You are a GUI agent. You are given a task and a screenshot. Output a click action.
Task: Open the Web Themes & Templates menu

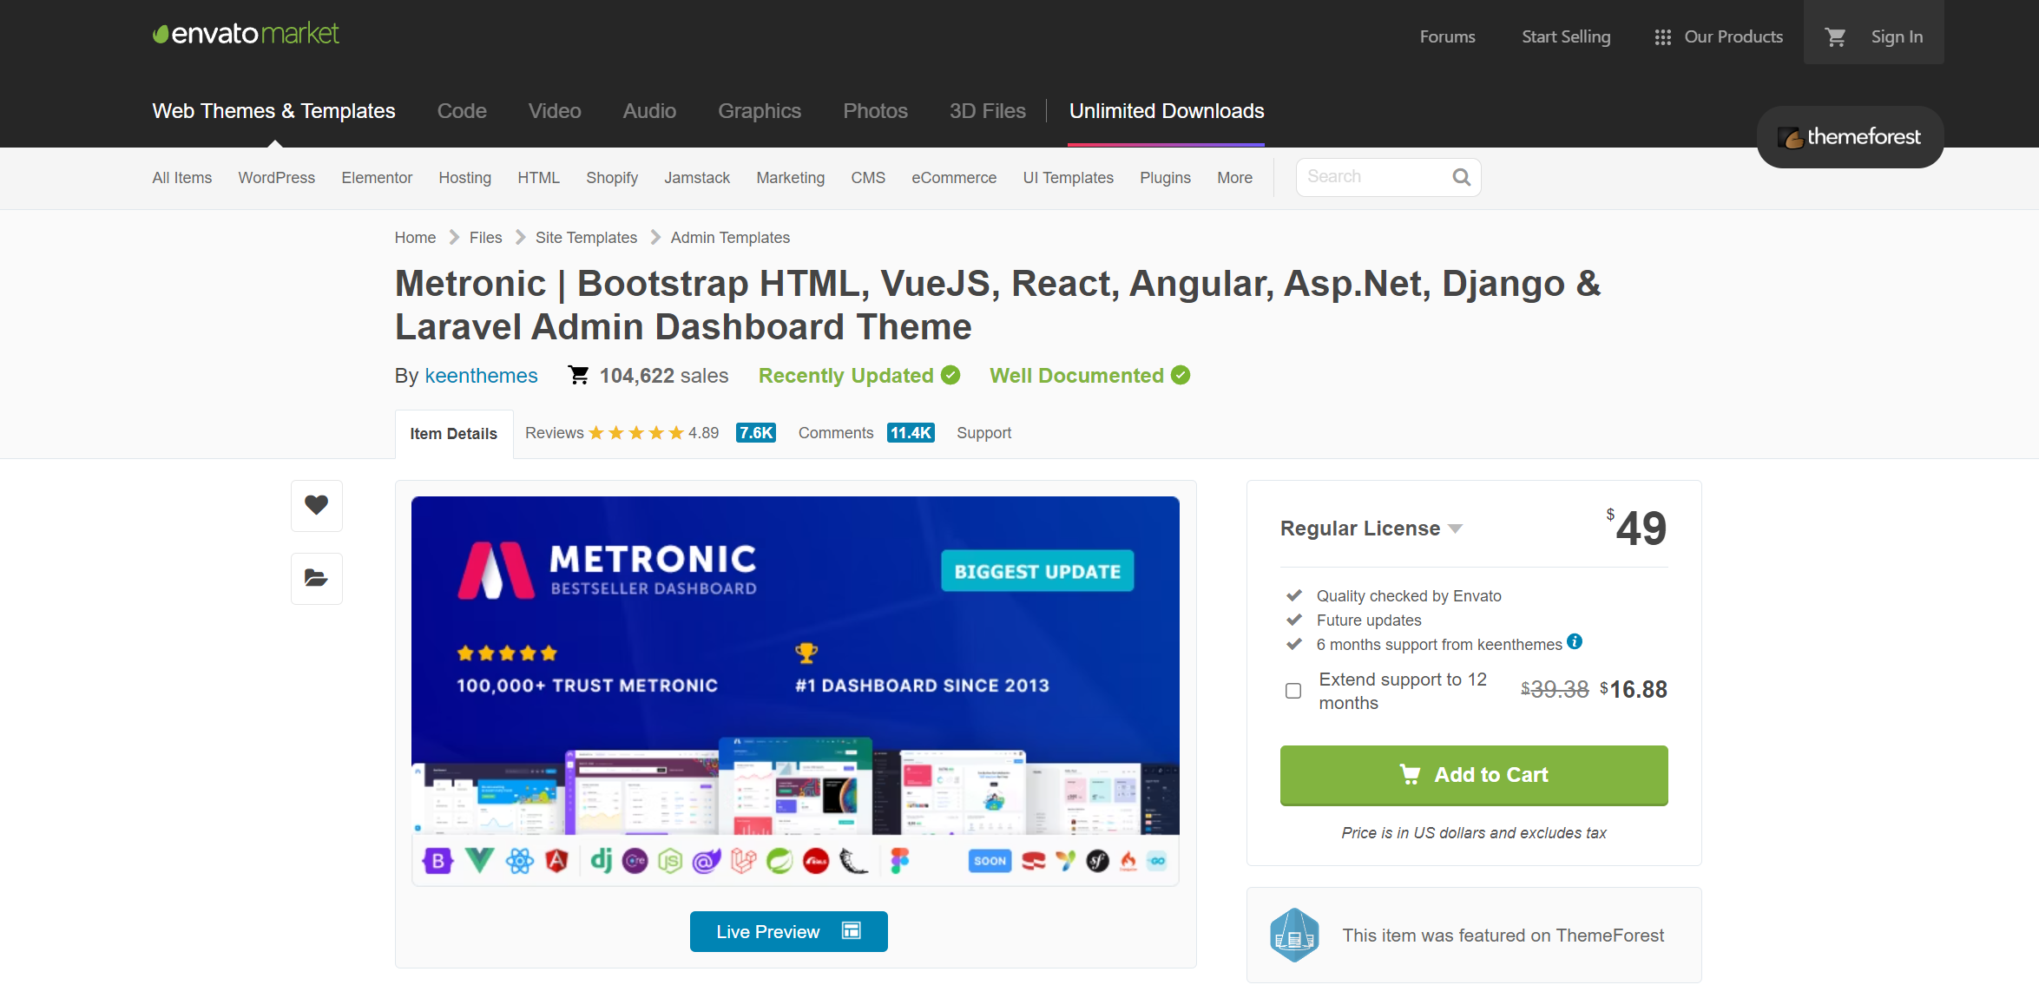tap(273, 111)
